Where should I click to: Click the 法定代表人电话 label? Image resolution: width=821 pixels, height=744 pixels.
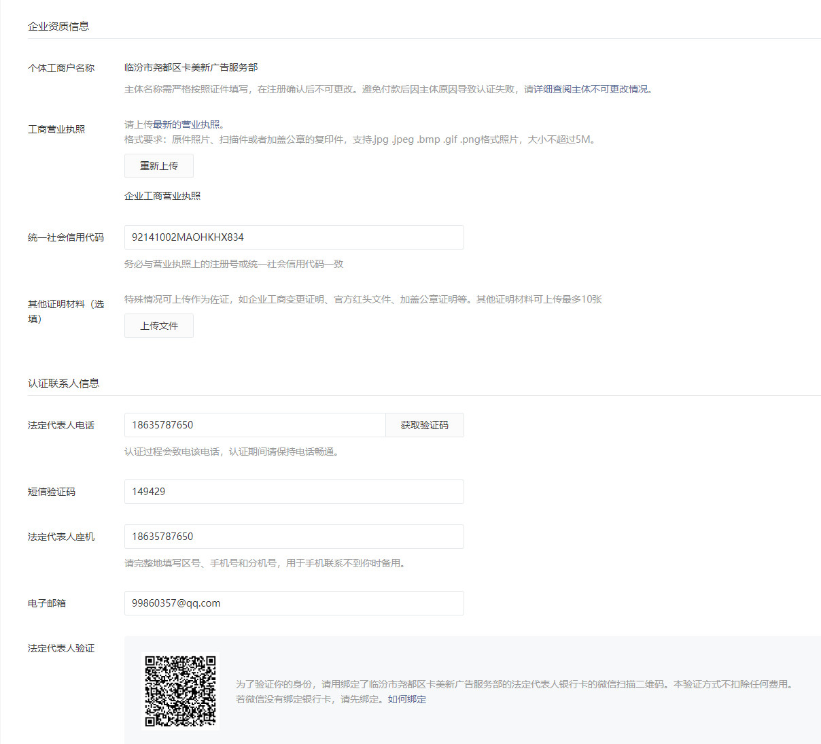pos(61,425)
